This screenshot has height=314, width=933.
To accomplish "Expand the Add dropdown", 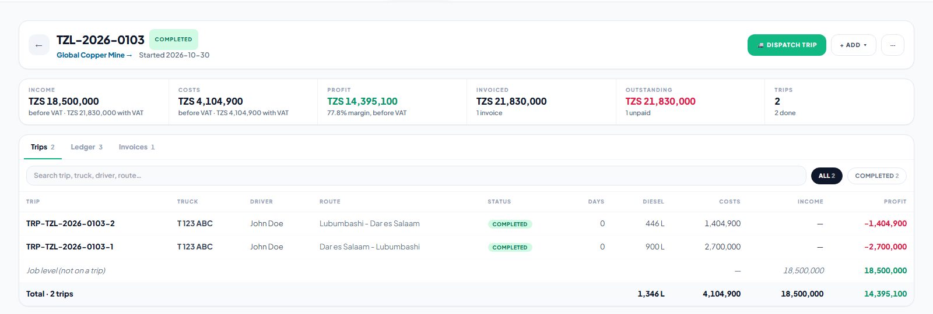I will 853,45.
